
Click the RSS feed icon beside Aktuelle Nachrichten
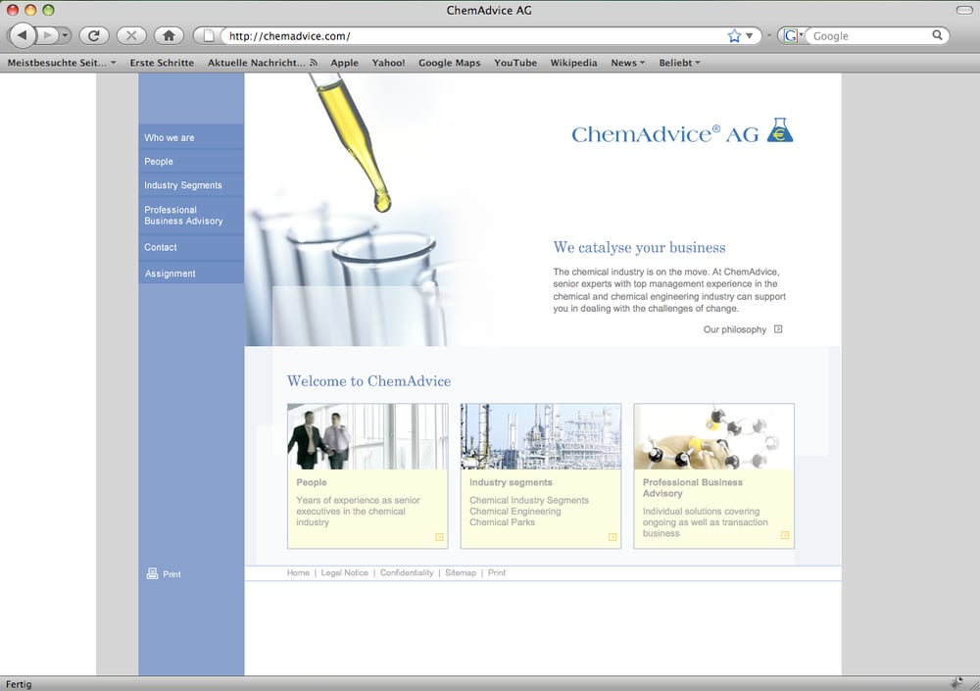pyautogui.click(x=314, y=63)
